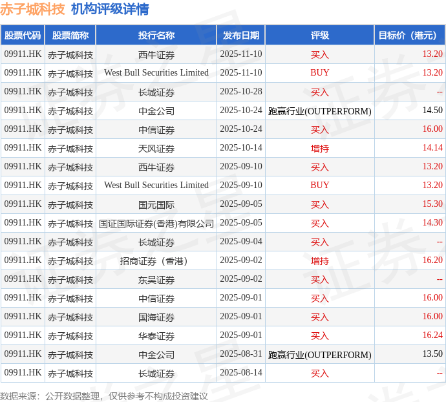Image resolution: width=446 pixels, height=402 pixels.
Task: Select the 华泰证券 cell
Action: (x=156, y=336)
